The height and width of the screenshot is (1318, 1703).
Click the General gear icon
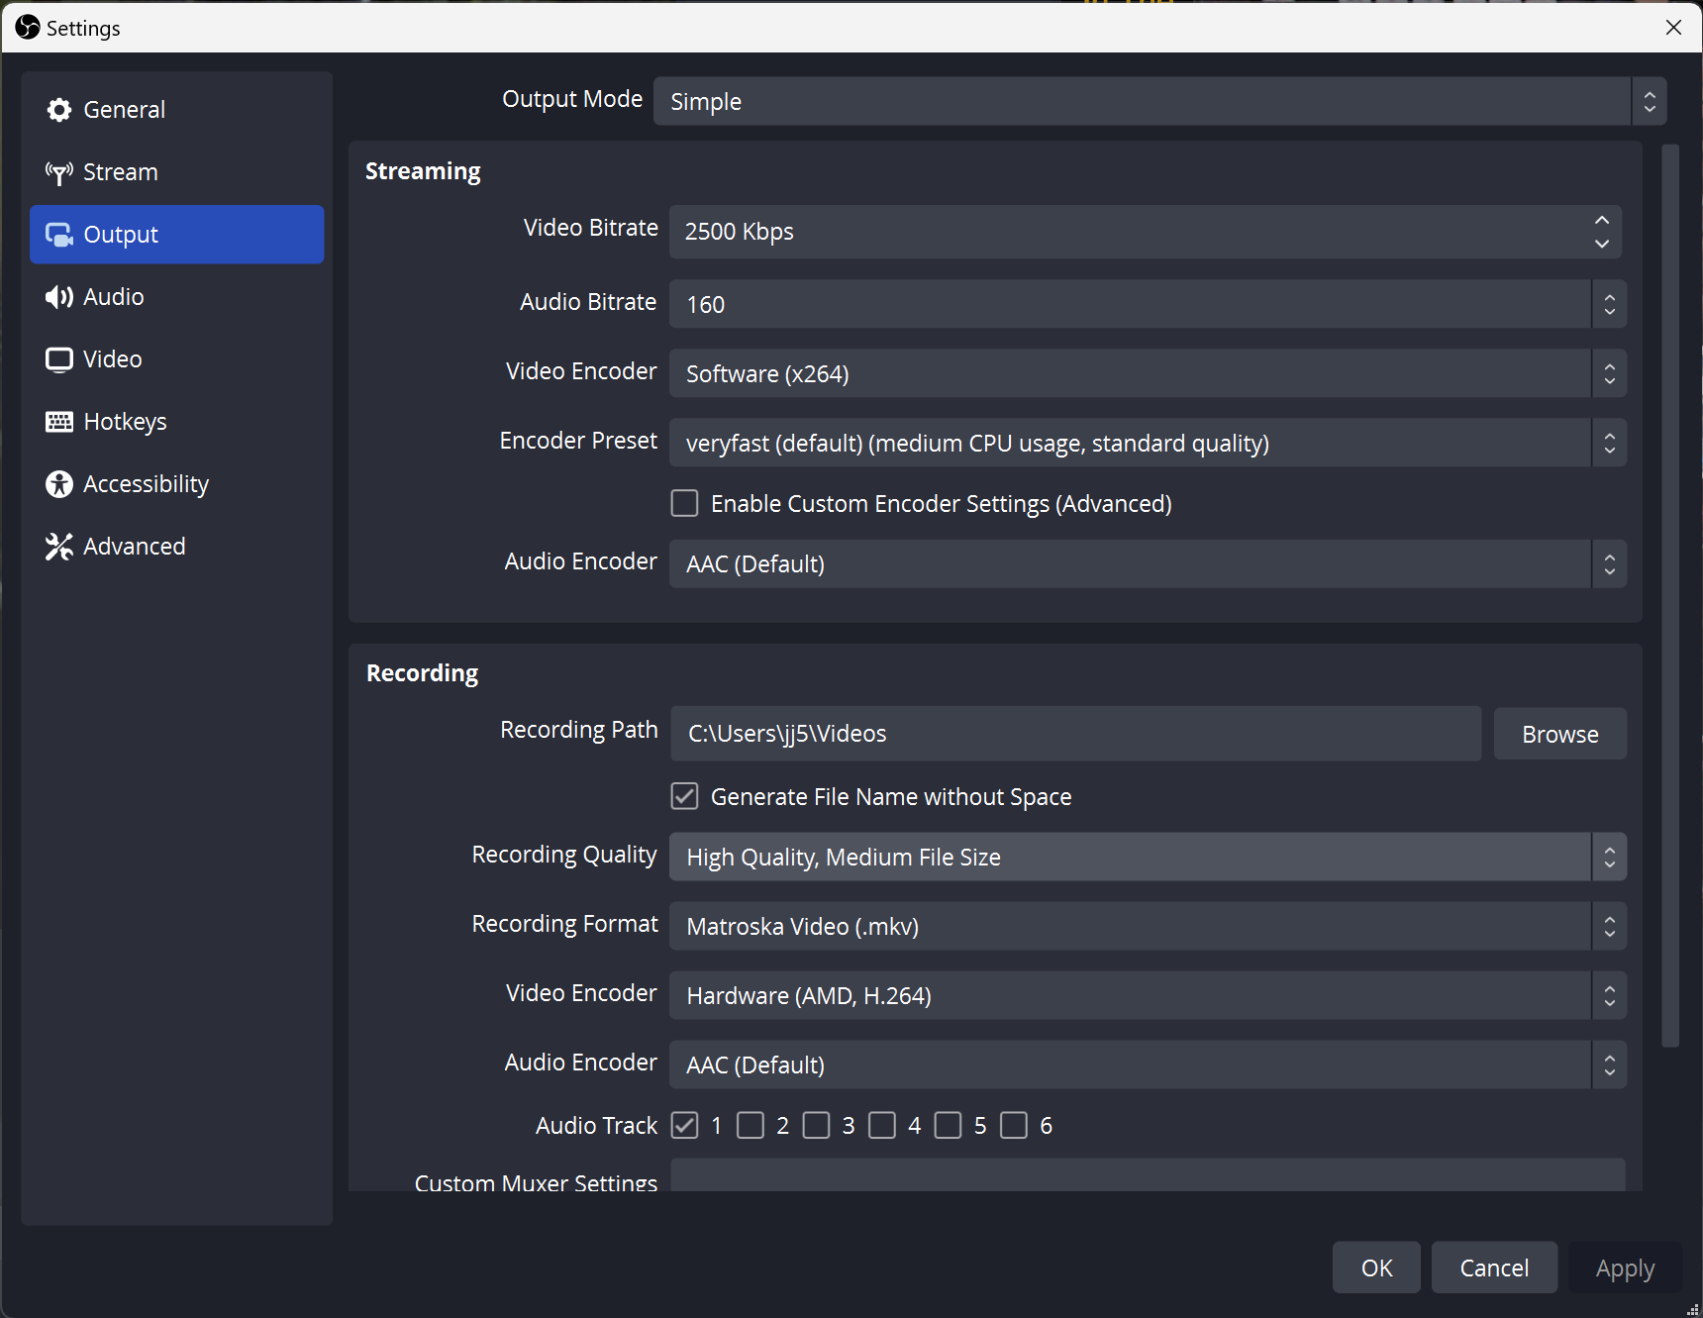point(59,110)
